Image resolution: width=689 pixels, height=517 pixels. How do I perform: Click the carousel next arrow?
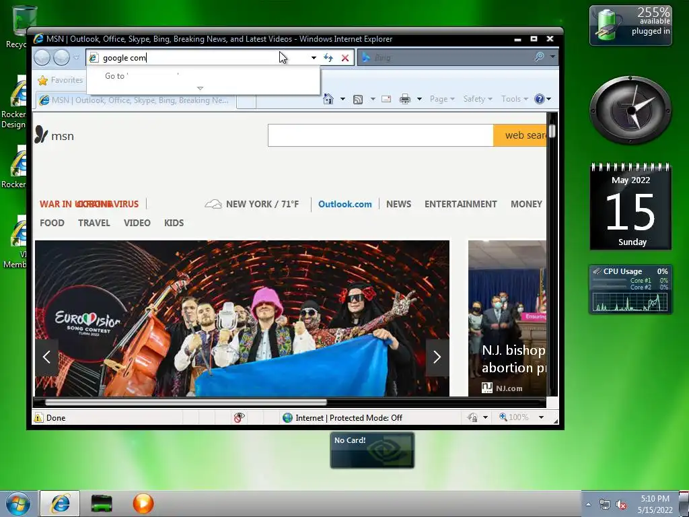[437, 357]
